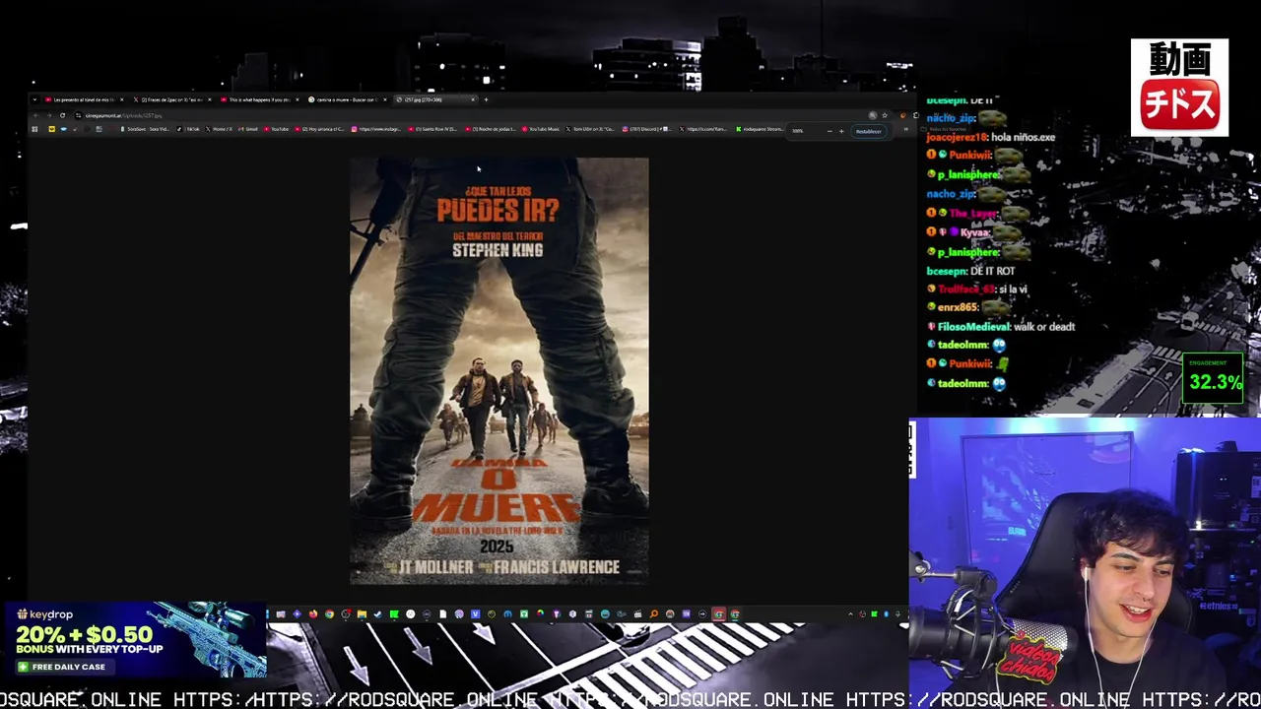The image size is (1261, 709).
Task: Open the blue V app on taskbar
Action: (x=475, y=614)
